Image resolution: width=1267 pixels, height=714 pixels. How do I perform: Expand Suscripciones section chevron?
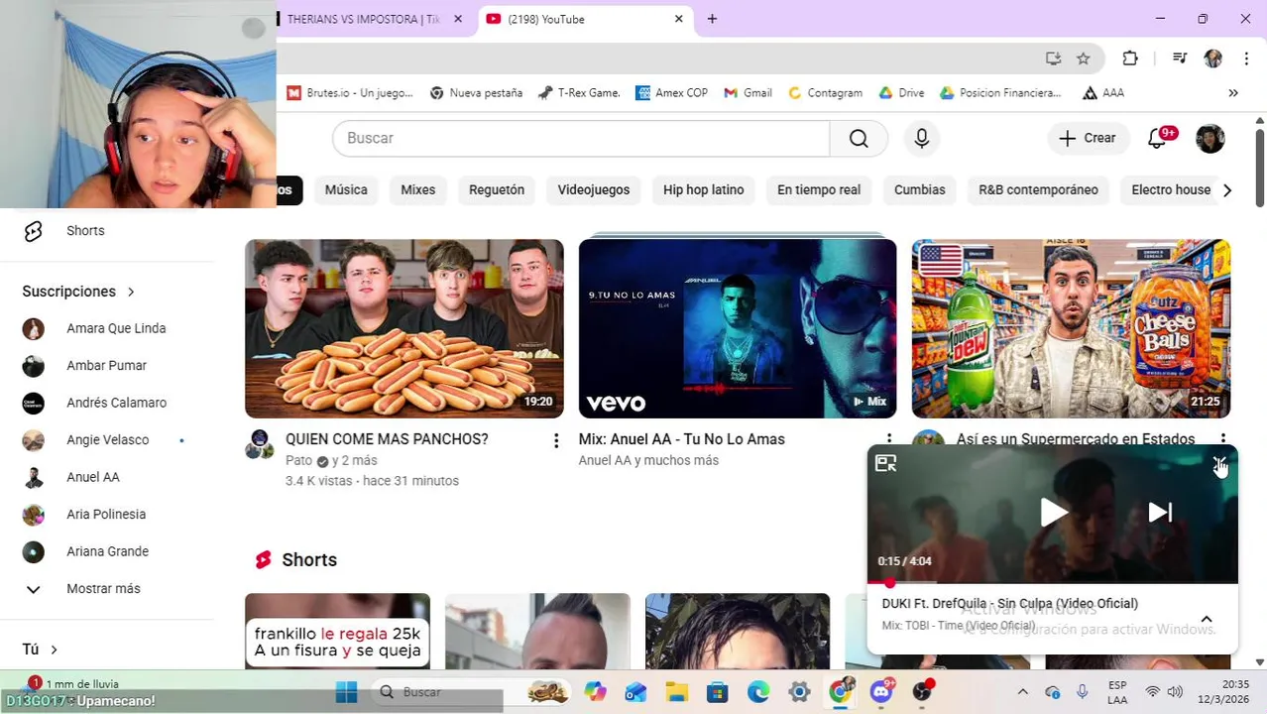pos(131,292)
